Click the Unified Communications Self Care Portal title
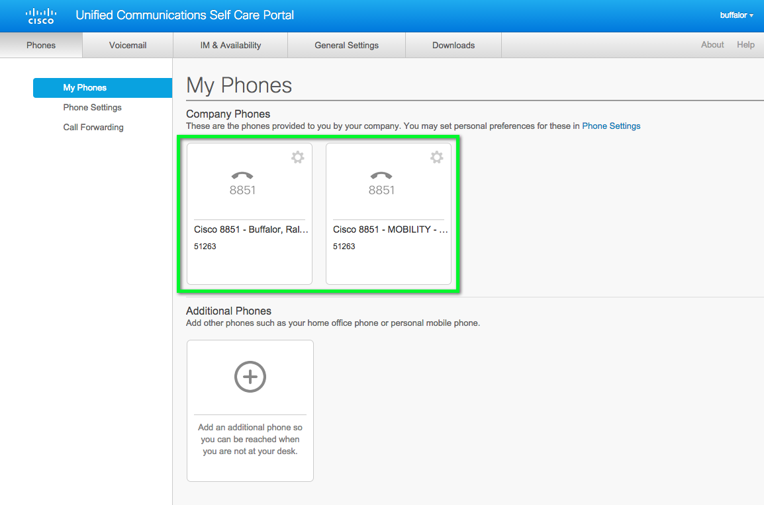Image resolution: width=764 pixels, height=505 pixels. pyautogui.click(x=185, y=15)
